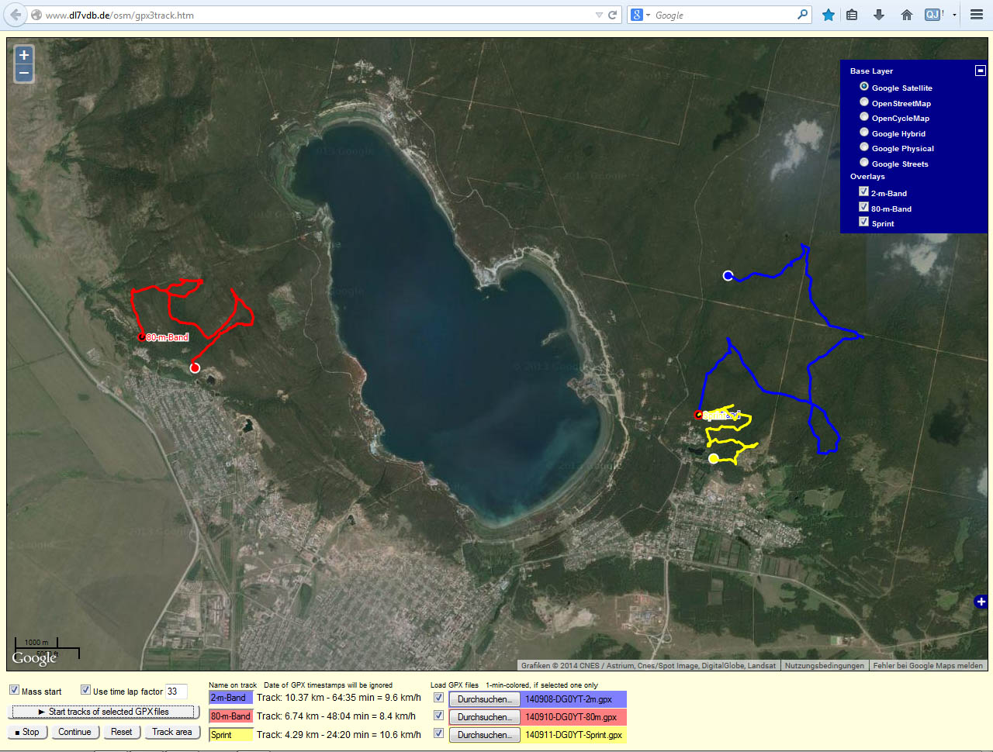Zoom in on the map
Image resolution: width=993 pixels, height=752 pixels.
click(x=24, y=55)
